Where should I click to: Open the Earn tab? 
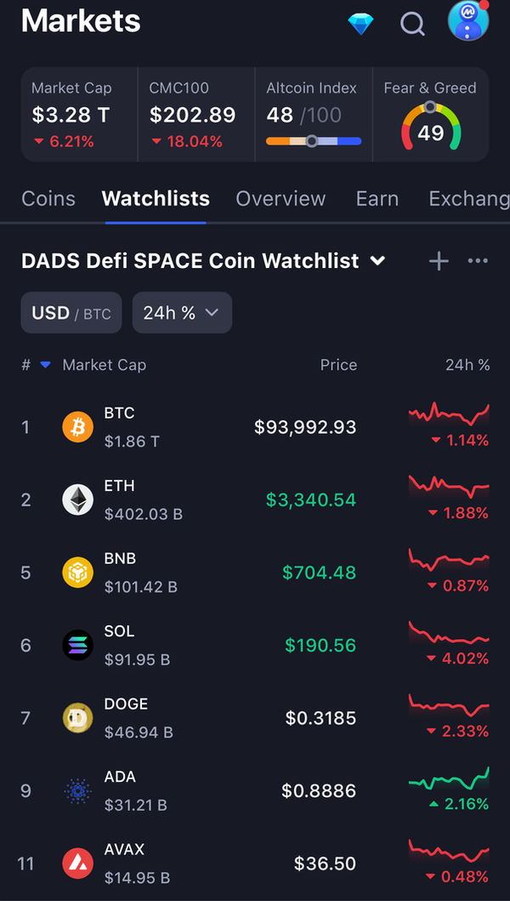377,198
